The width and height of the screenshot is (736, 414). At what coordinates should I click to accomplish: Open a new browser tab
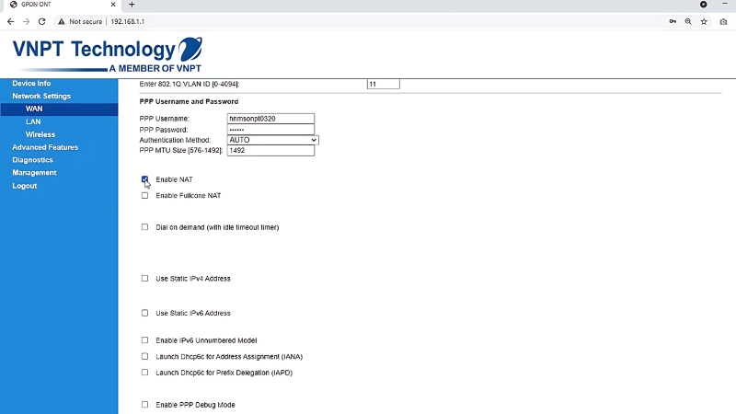[132, 5]
